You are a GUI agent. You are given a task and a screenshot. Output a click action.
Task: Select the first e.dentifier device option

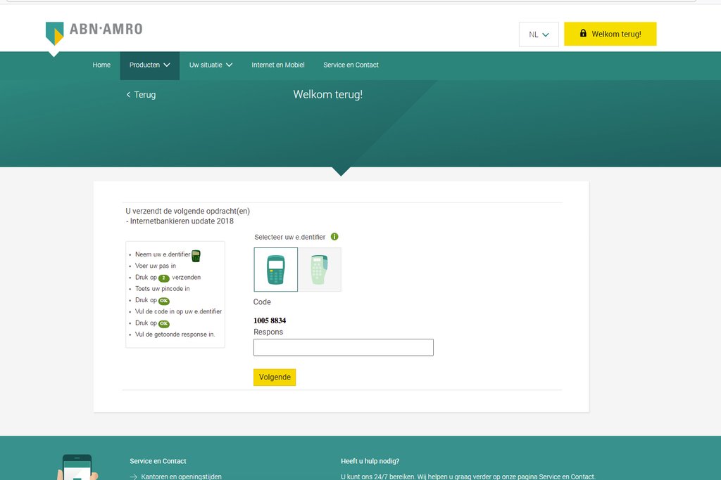275,269
